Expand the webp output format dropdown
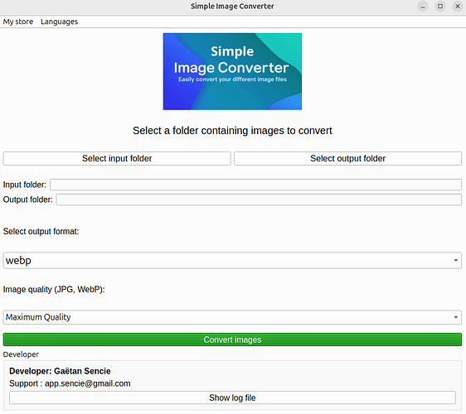 pyautogui.click(x=232, y=260)
